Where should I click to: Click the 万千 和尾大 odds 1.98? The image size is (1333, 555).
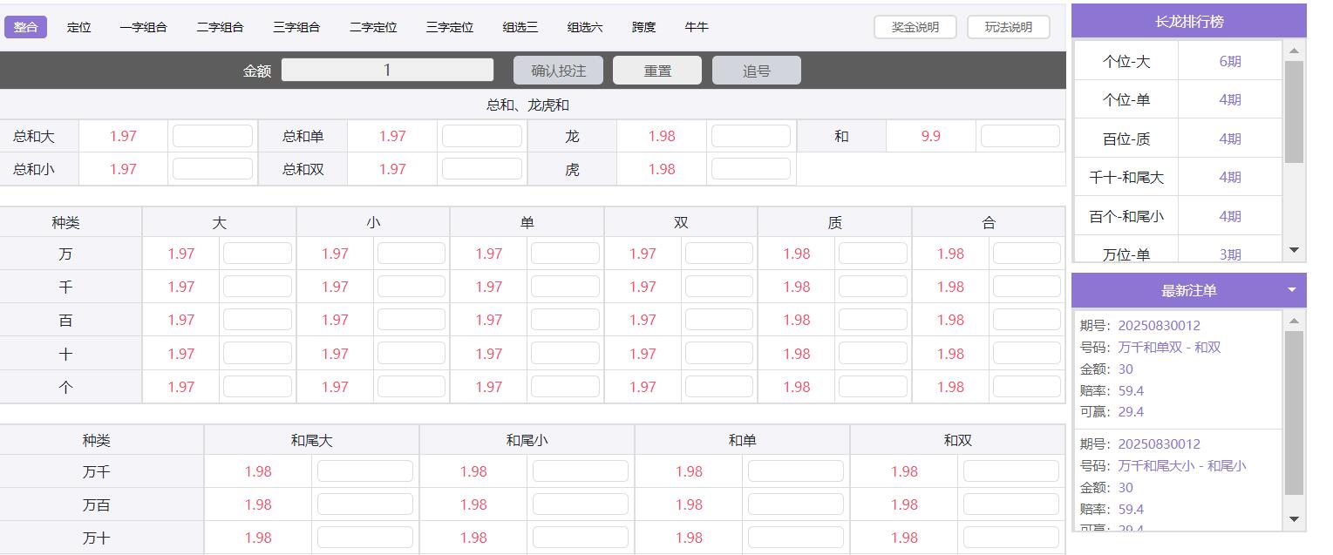257,471
